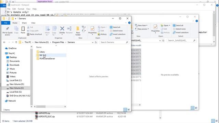The height and width of the screenshot is (123, 219).
Task: Open Notepad Format menu
Action: coord(21,9)
